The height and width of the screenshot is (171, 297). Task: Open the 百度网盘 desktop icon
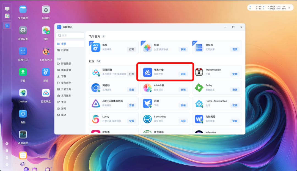(x=46, y=93)
